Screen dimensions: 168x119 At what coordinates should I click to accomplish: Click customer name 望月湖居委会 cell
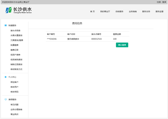pos(73,39)
